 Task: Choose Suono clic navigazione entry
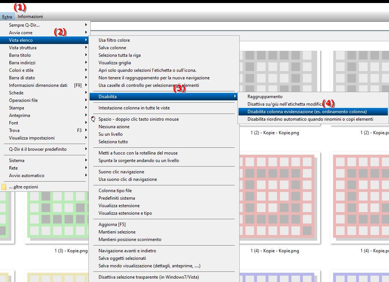(164, 171)
